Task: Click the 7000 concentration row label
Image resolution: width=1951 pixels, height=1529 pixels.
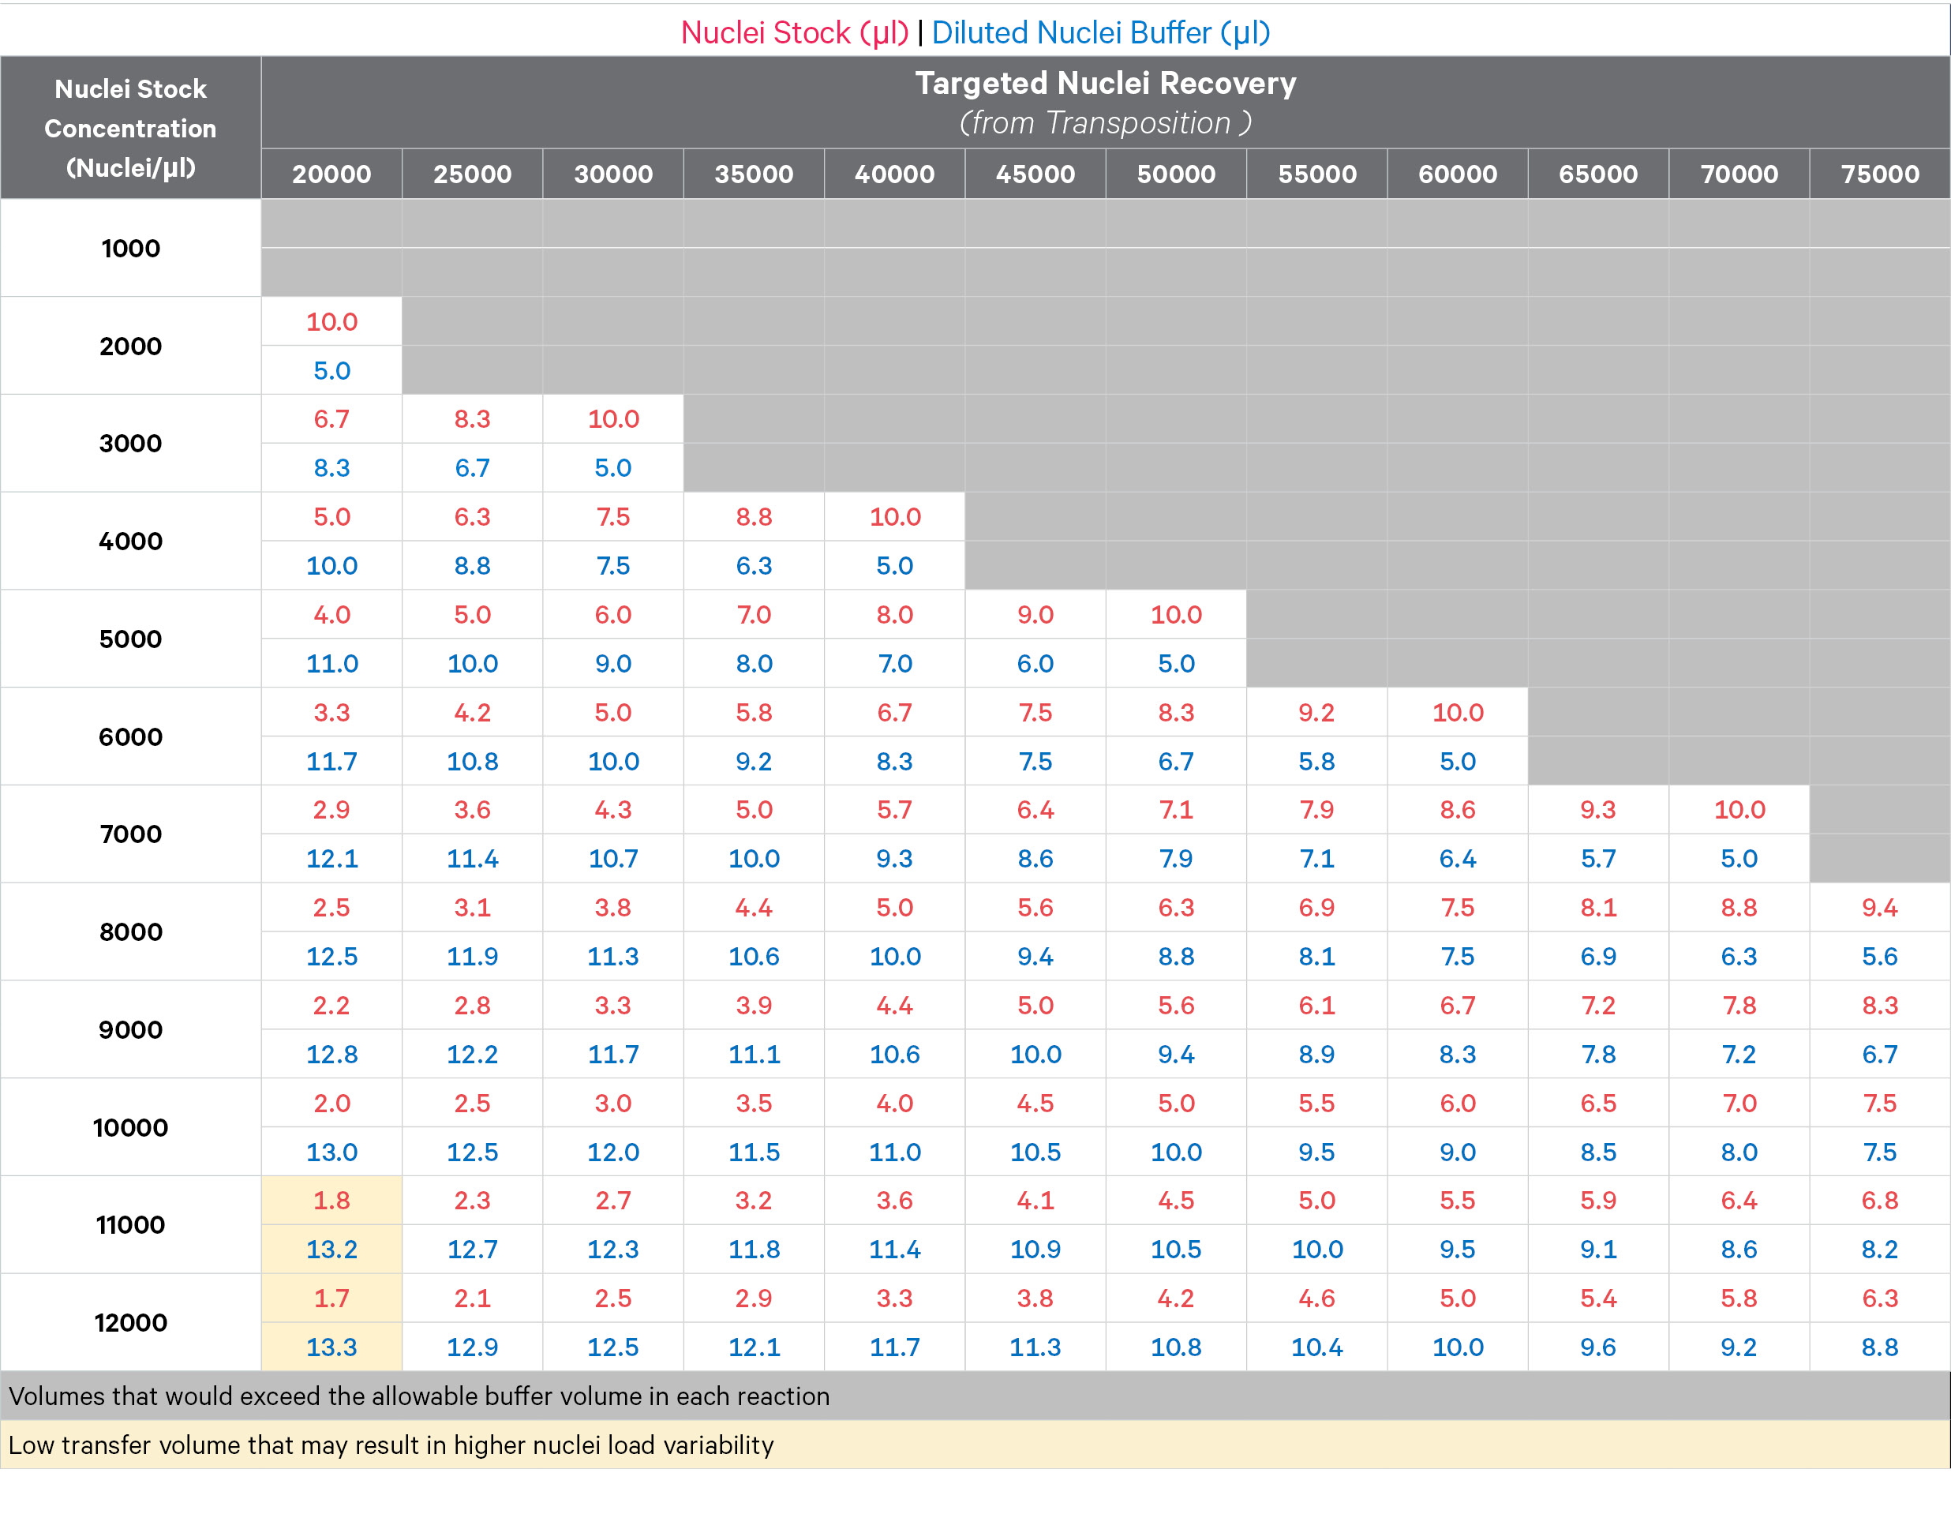Action: tap(131, 834)
